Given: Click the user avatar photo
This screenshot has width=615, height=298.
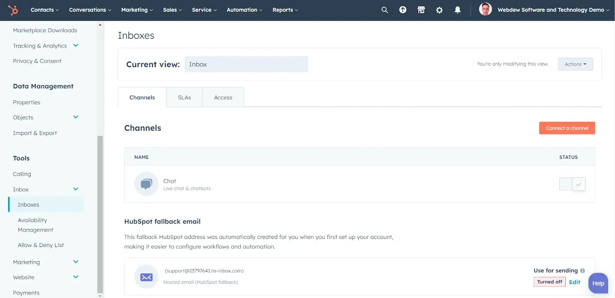Looking at the screenshot, I should click(x=485, y=9).
